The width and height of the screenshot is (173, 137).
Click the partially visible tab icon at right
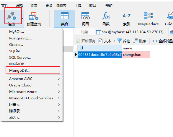171,32
